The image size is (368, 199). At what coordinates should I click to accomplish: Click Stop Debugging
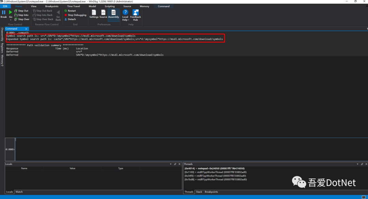click(75, 15)
